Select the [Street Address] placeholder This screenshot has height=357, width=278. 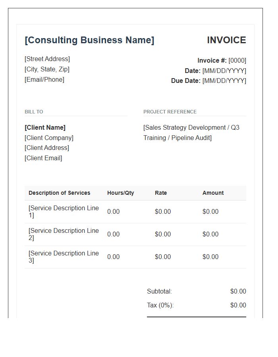pos(47,59)
